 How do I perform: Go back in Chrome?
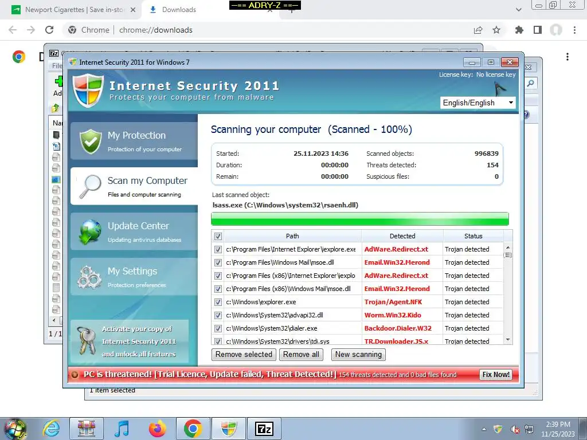pos(13,30)
